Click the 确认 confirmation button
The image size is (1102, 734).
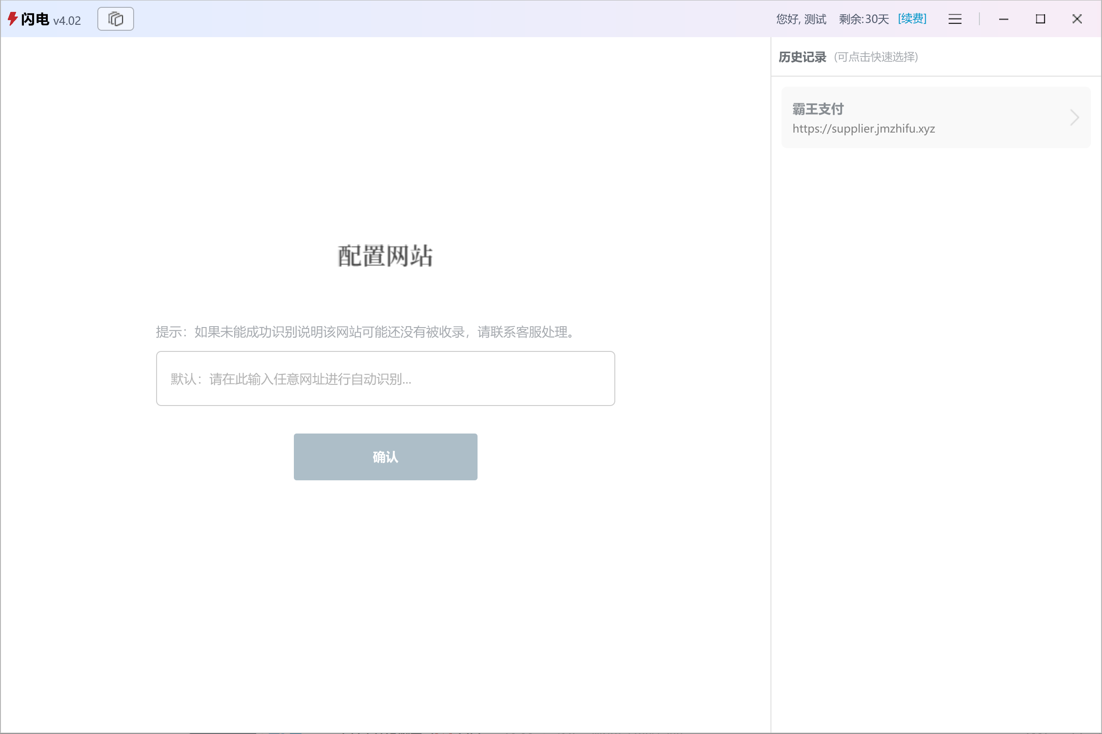pyautogui.click(x=385, y=456)
